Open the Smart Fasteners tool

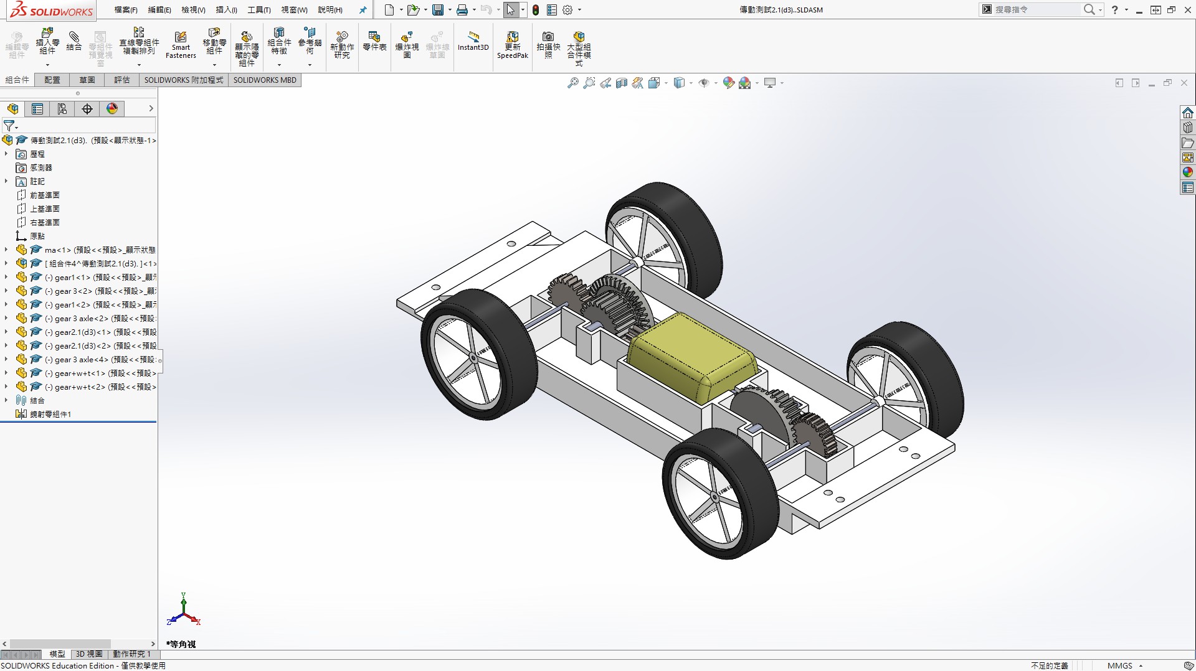(x=181, y=45)
